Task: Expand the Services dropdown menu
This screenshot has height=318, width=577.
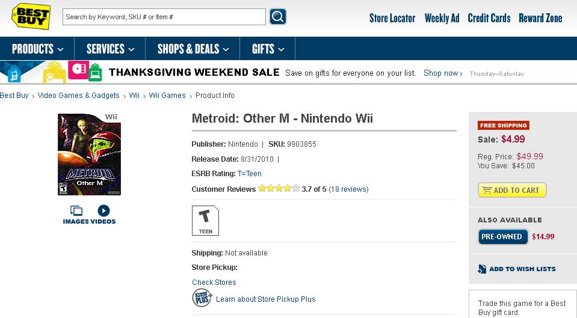Action: (110, 49)
